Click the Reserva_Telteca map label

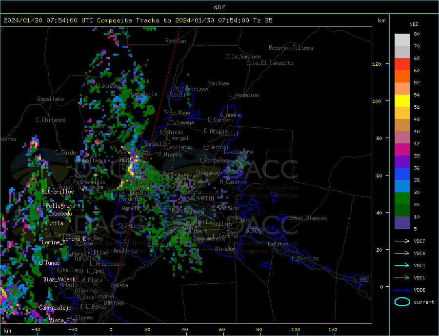pyautogui.click(x=291, y=48)
